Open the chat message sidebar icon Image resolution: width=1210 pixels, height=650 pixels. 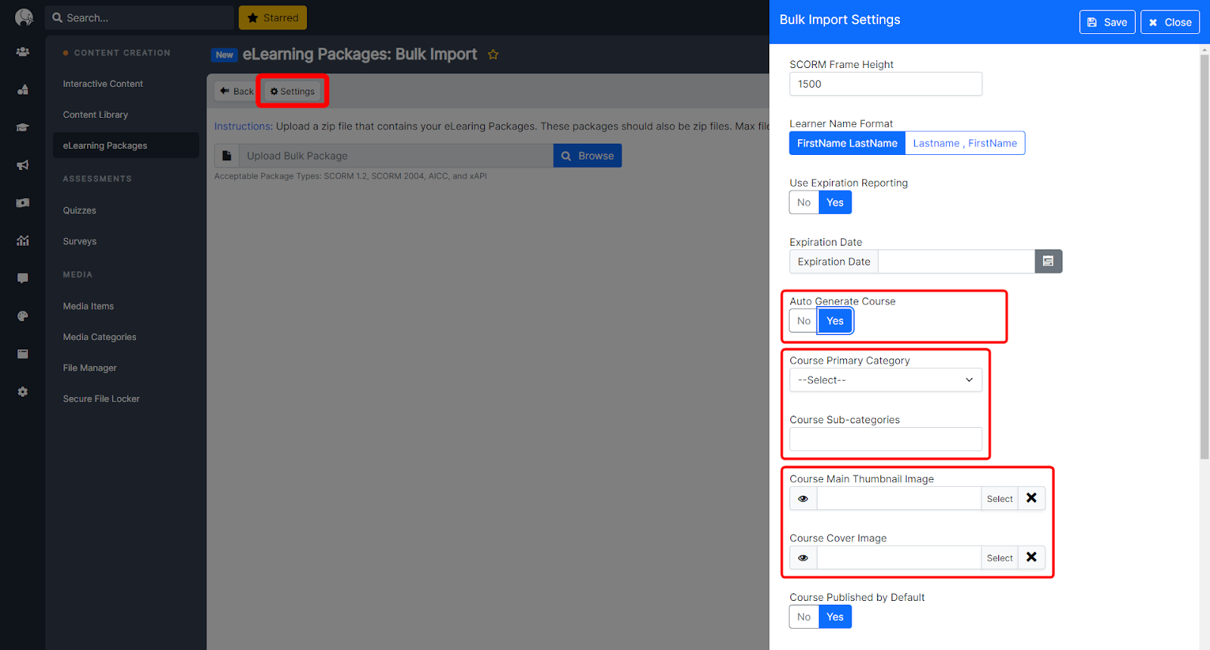pyautogui.click(x=23, y=278)
